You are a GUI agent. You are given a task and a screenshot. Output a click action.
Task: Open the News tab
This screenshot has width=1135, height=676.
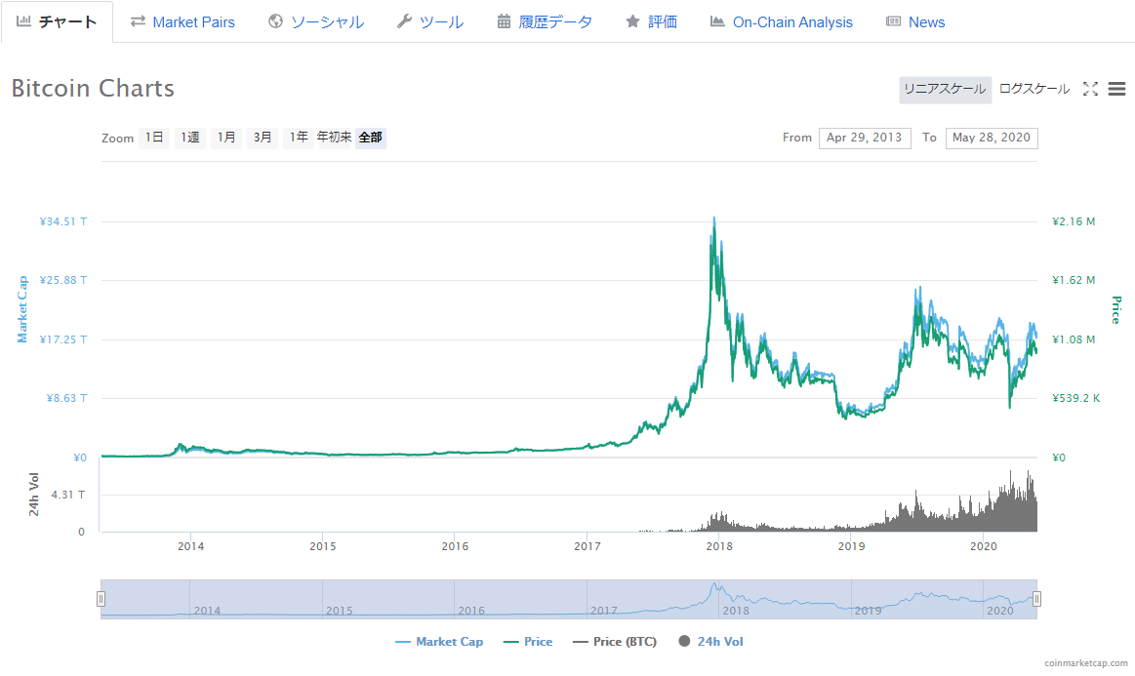click(915, 21)
